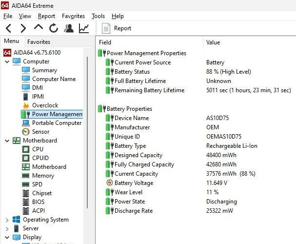This screenshot has height=244, width=296.
Task: Open the File menu
Action: (8, 16)
